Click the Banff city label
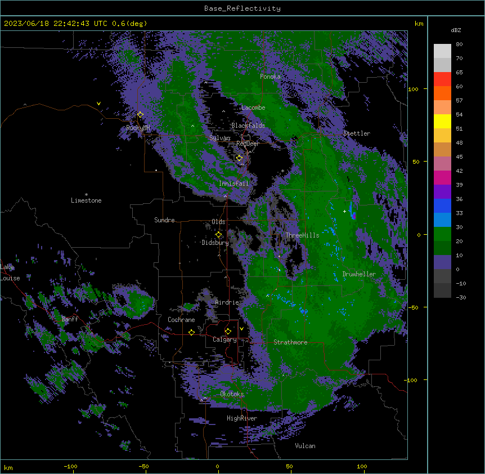Image resolution: width=485 pixels, height=474 pixels. pos(70,319)
